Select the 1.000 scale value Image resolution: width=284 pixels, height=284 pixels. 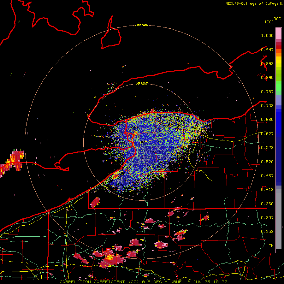(x=267, y=35)
